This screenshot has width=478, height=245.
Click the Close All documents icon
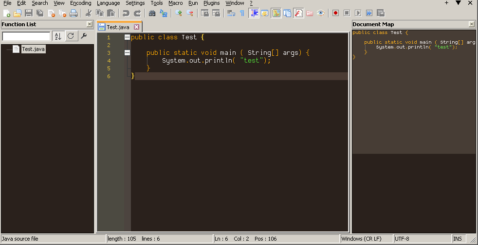pos(62,13)
